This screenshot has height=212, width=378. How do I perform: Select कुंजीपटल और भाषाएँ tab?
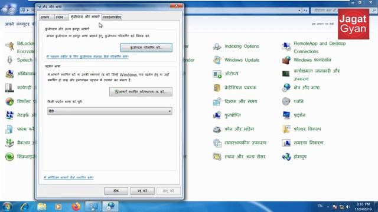(85, 16)
